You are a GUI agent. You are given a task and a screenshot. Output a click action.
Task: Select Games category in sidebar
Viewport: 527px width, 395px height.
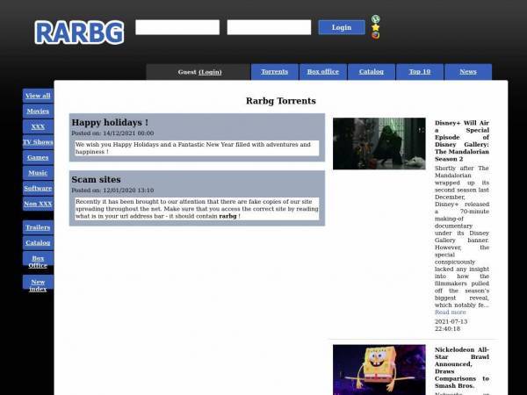(38, 157)
